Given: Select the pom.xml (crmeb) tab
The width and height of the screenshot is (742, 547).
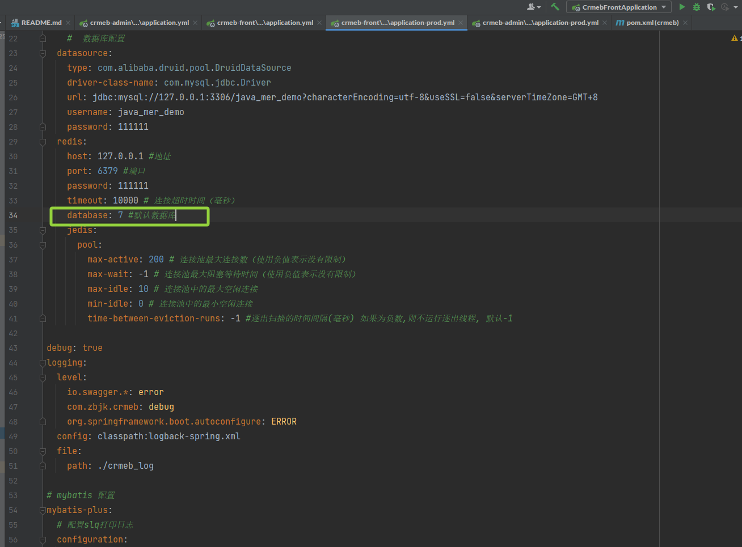Looking at the screenshot, I should [x=652, y=23].
